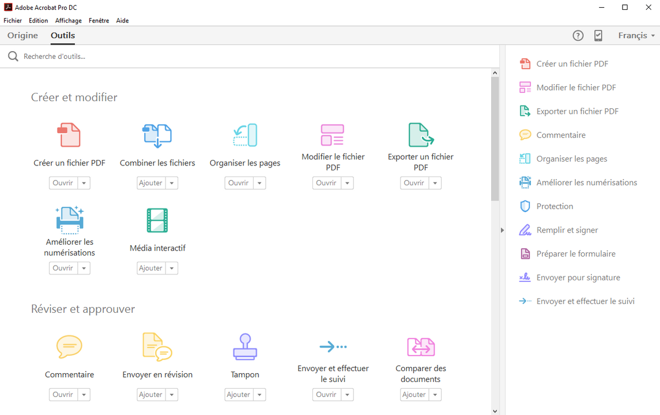Click the help question mark icon

coord(578,36)
